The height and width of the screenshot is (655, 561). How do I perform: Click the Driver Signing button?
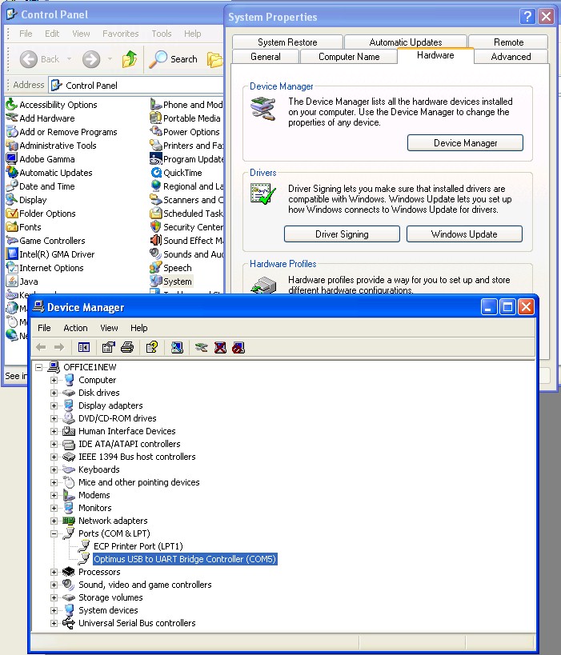pos(342,234)
